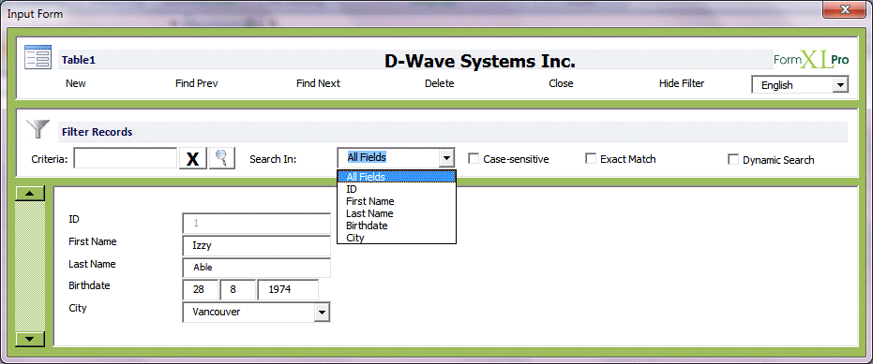873x364 pixels.
Task: Clear criteria with the X button
Action: (192, 158)
